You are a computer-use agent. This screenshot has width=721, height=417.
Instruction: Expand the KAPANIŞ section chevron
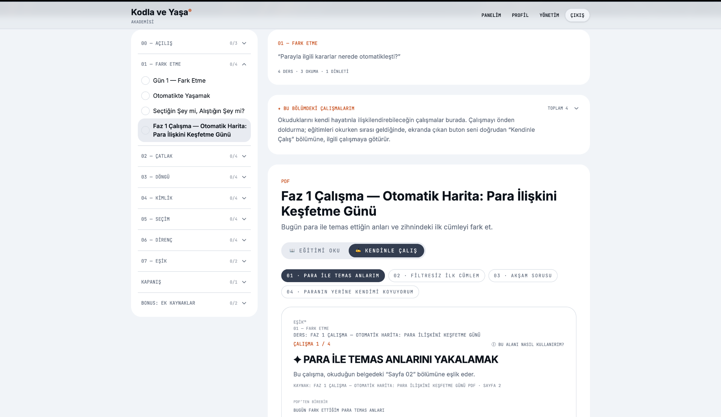pos(244,282)
